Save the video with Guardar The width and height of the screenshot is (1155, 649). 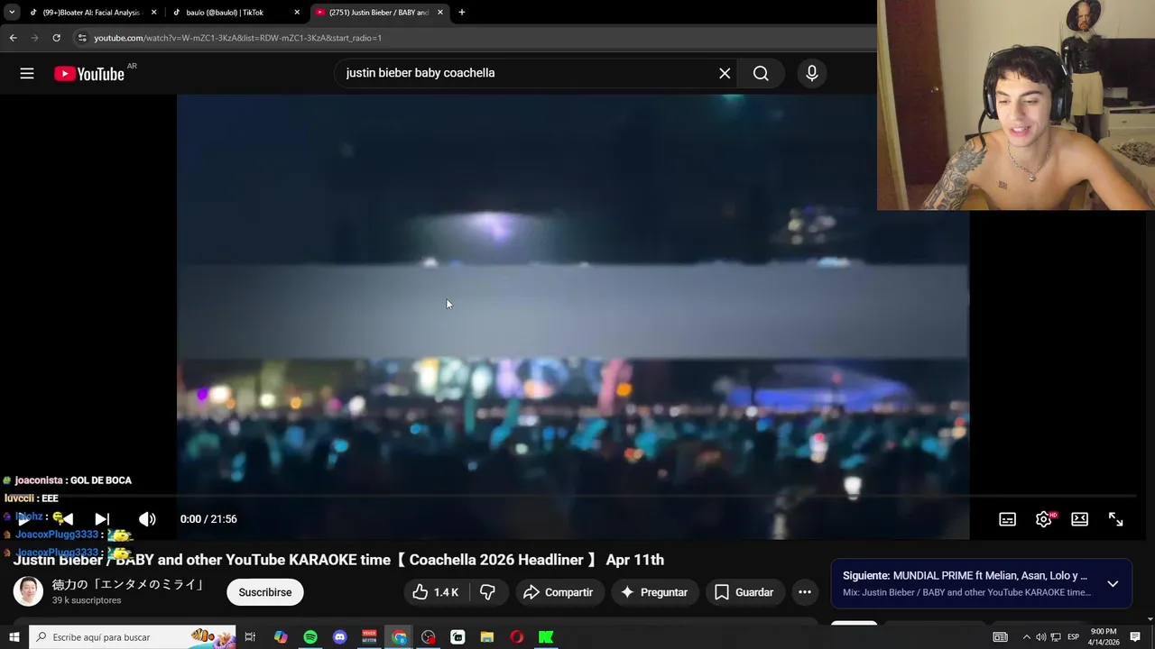744,592
